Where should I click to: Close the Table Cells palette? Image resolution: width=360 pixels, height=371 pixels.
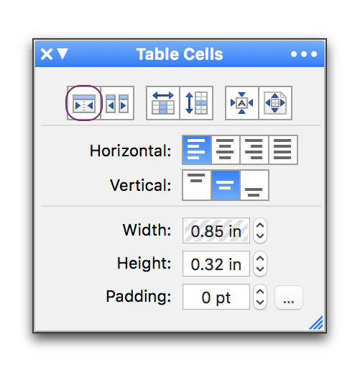[47, 54]
